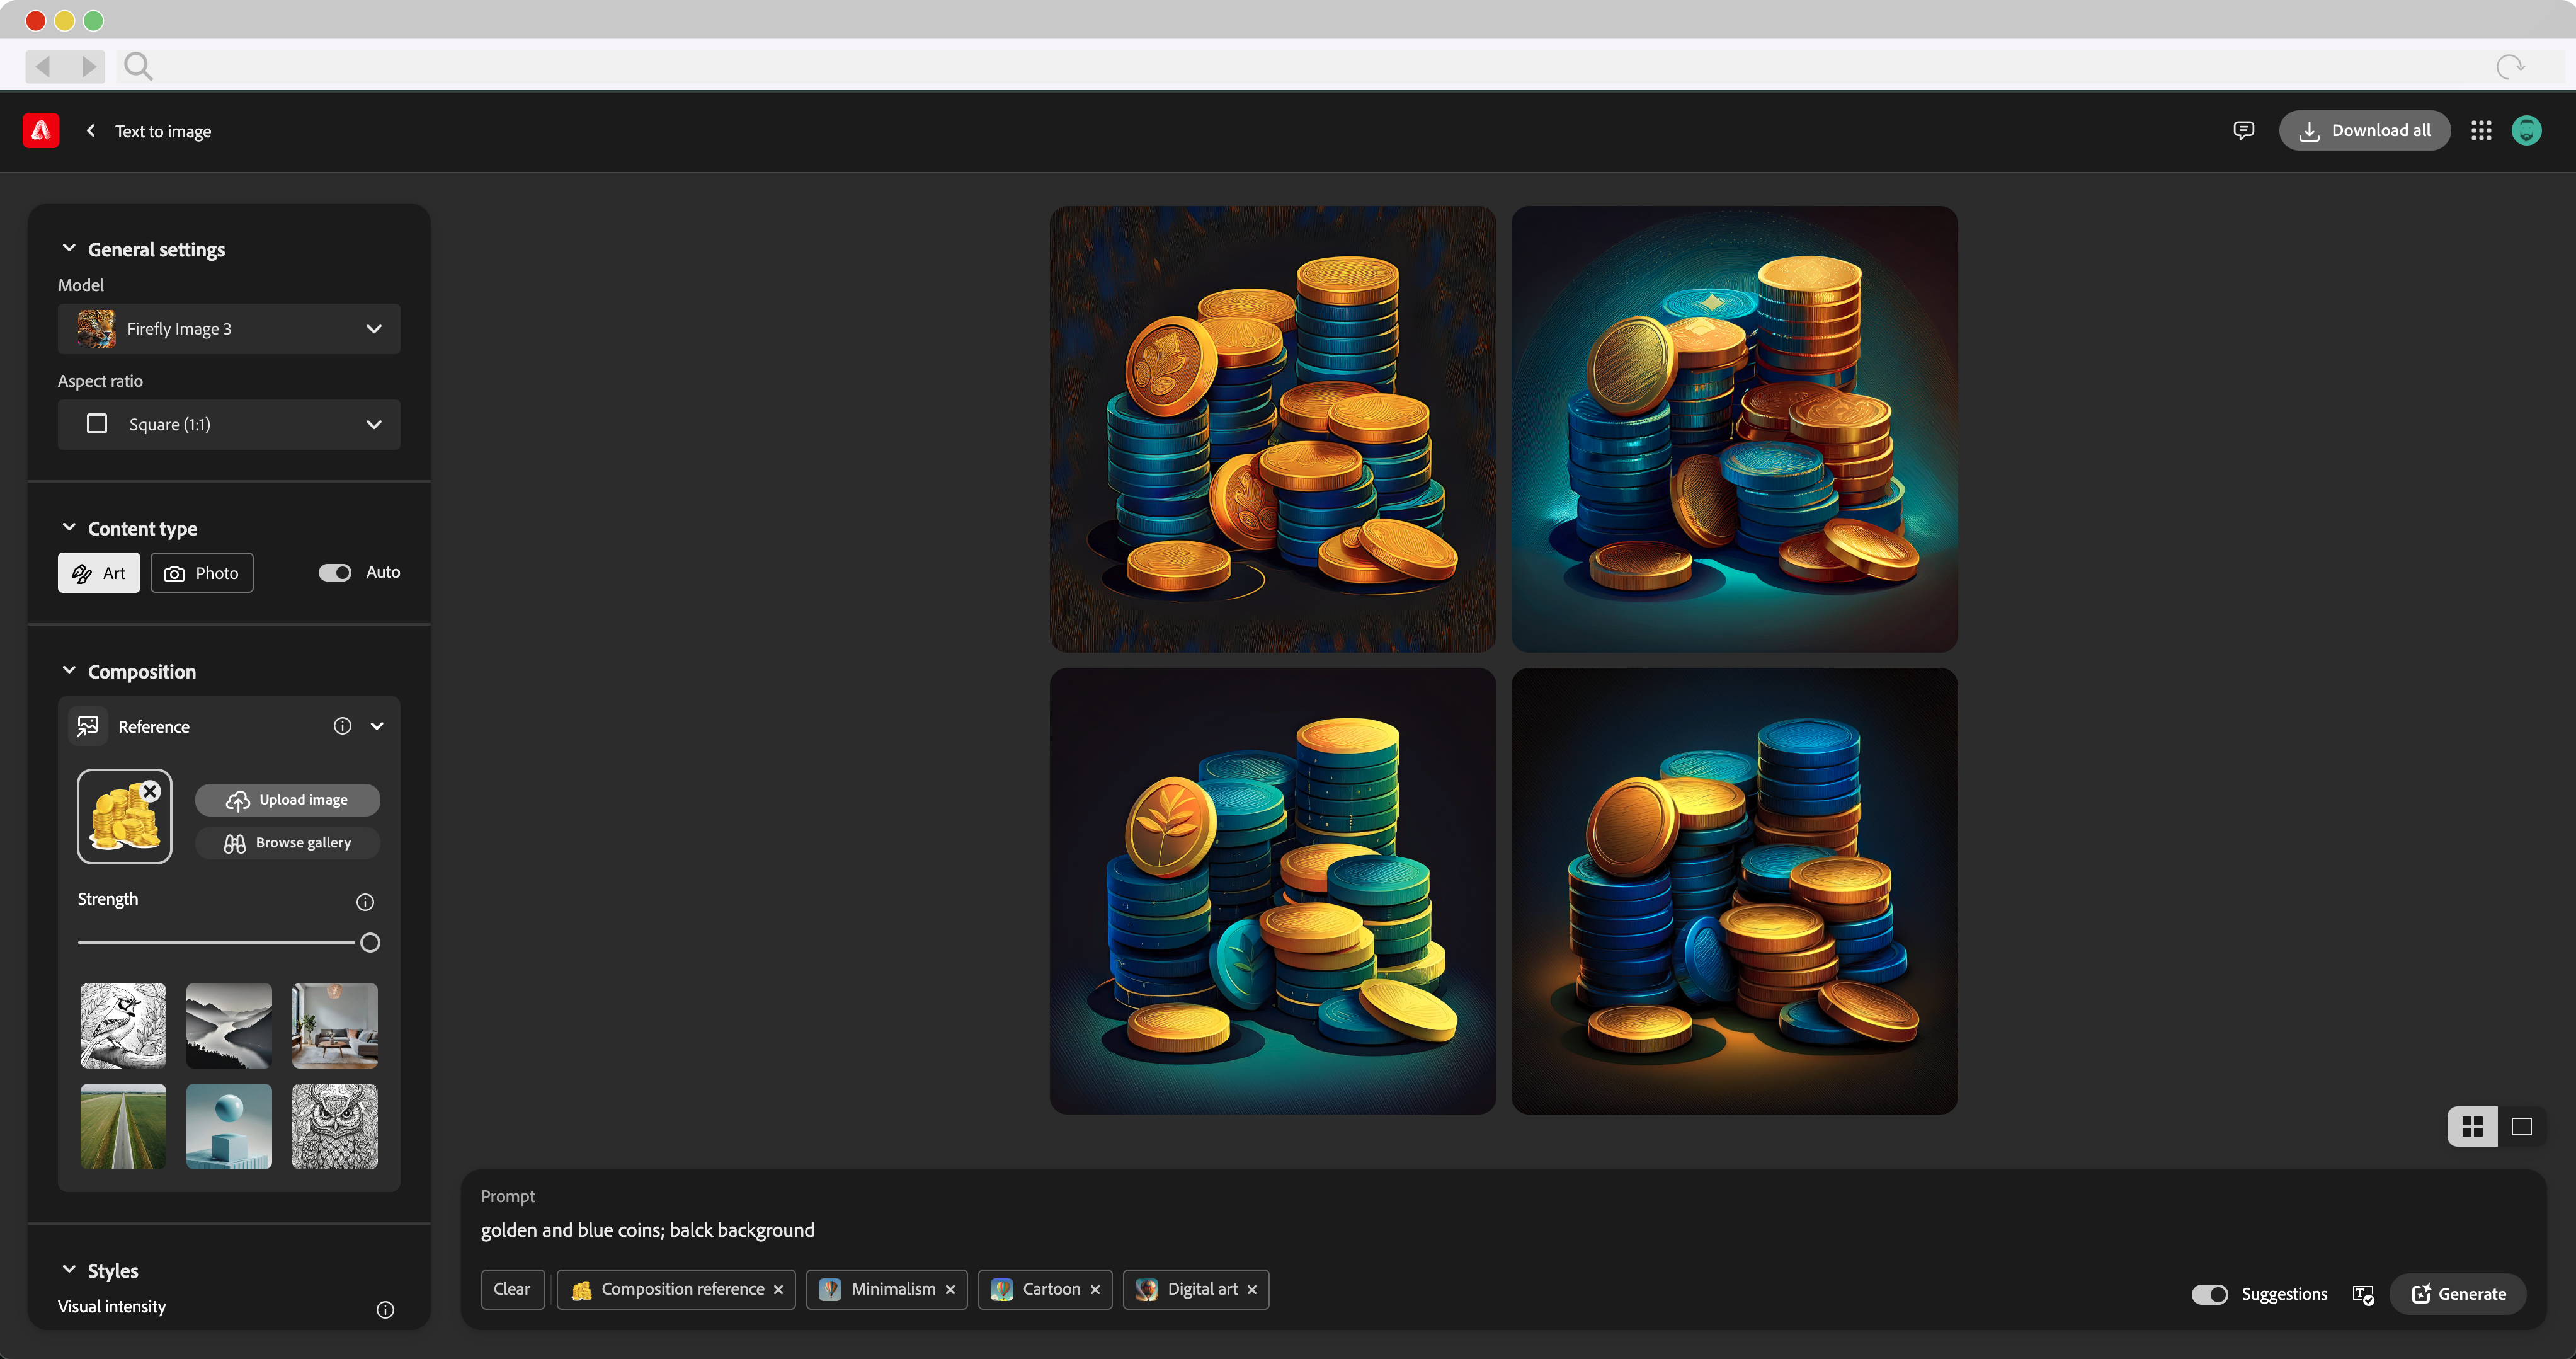The height and width of the screenshot is (1359, 2576).
Task: Select the Photo content type
Action: (202, 574)
